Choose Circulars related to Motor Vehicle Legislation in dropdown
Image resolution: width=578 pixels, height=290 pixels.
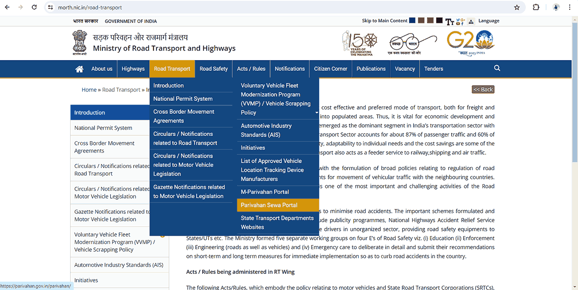coord(191,165)
